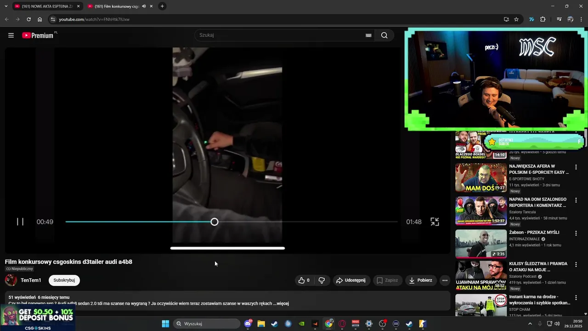Click the Wyszukaj taskbar search box
This screenshot has width=588, height=331.
(207, 324)
